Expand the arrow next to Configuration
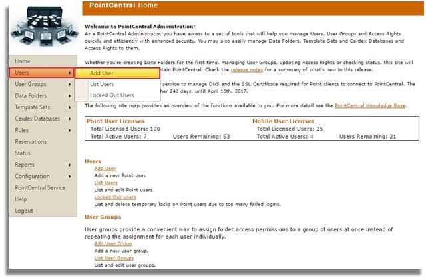 click(70, 177)
